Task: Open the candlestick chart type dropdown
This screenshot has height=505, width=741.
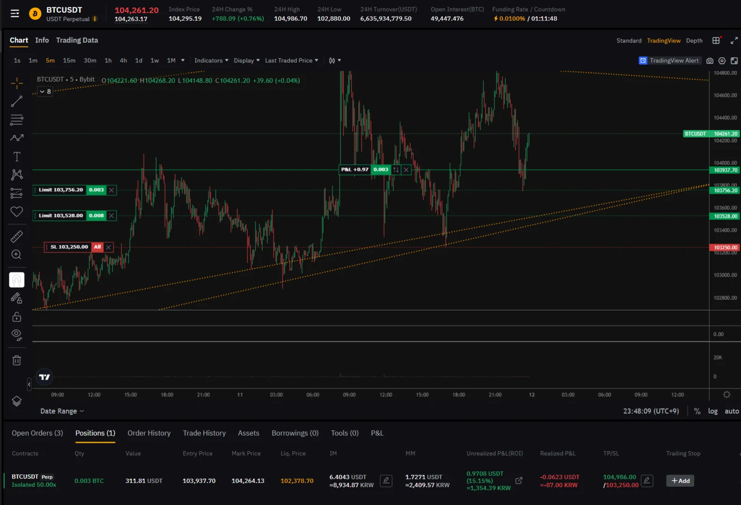Action: (335, 60)
